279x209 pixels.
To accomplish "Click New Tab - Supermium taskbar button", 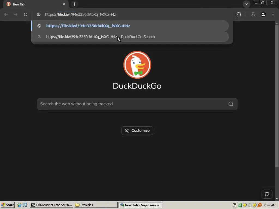I will point(140,205).
